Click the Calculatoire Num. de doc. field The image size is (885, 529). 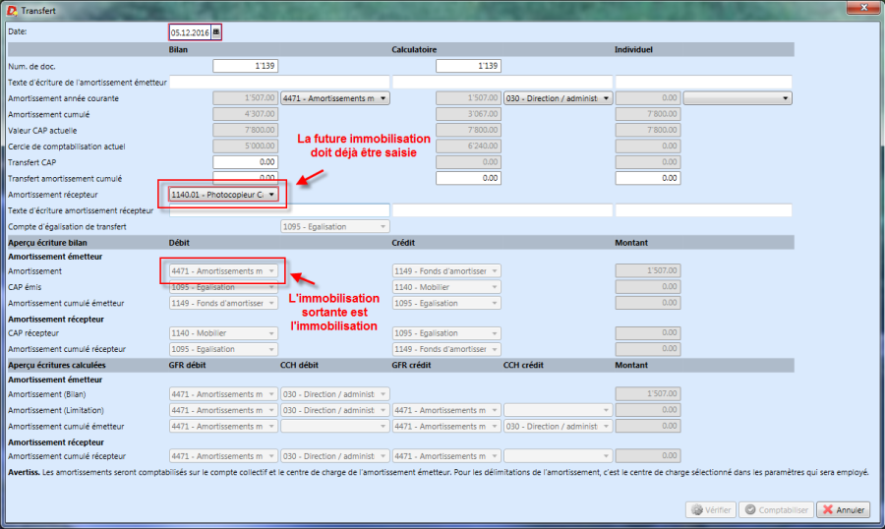pyautogui.click(x=468, y=66)
